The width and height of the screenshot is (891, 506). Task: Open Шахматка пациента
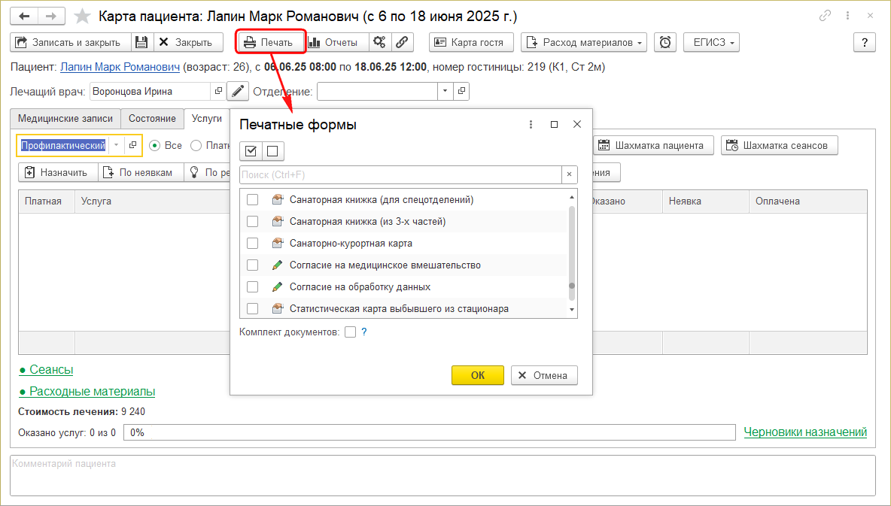[653, 145]
